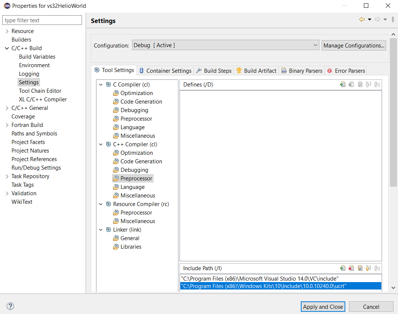Add a new include path entry
The image size is (398, 314).
click(343, 268)
